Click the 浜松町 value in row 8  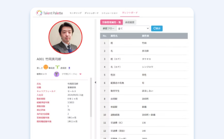[x=145, y=99]
